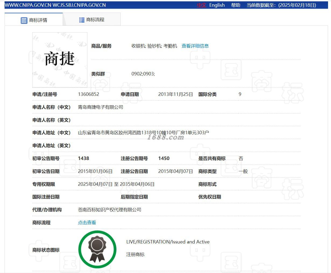Select similar group 0902;0903;
This screenshot has height=273, width=331.
[143, 74]
